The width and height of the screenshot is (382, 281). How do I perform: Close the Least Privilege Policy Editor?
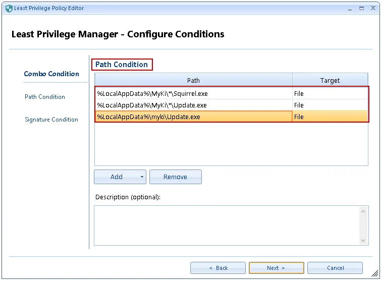[373, 9]
